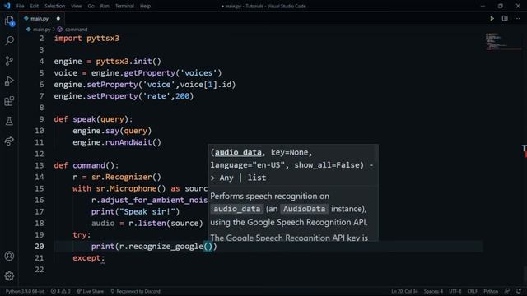Screen dimensions: 527x296
Task: Click main.py in the breadcrumb
Action: pos(41,30)
